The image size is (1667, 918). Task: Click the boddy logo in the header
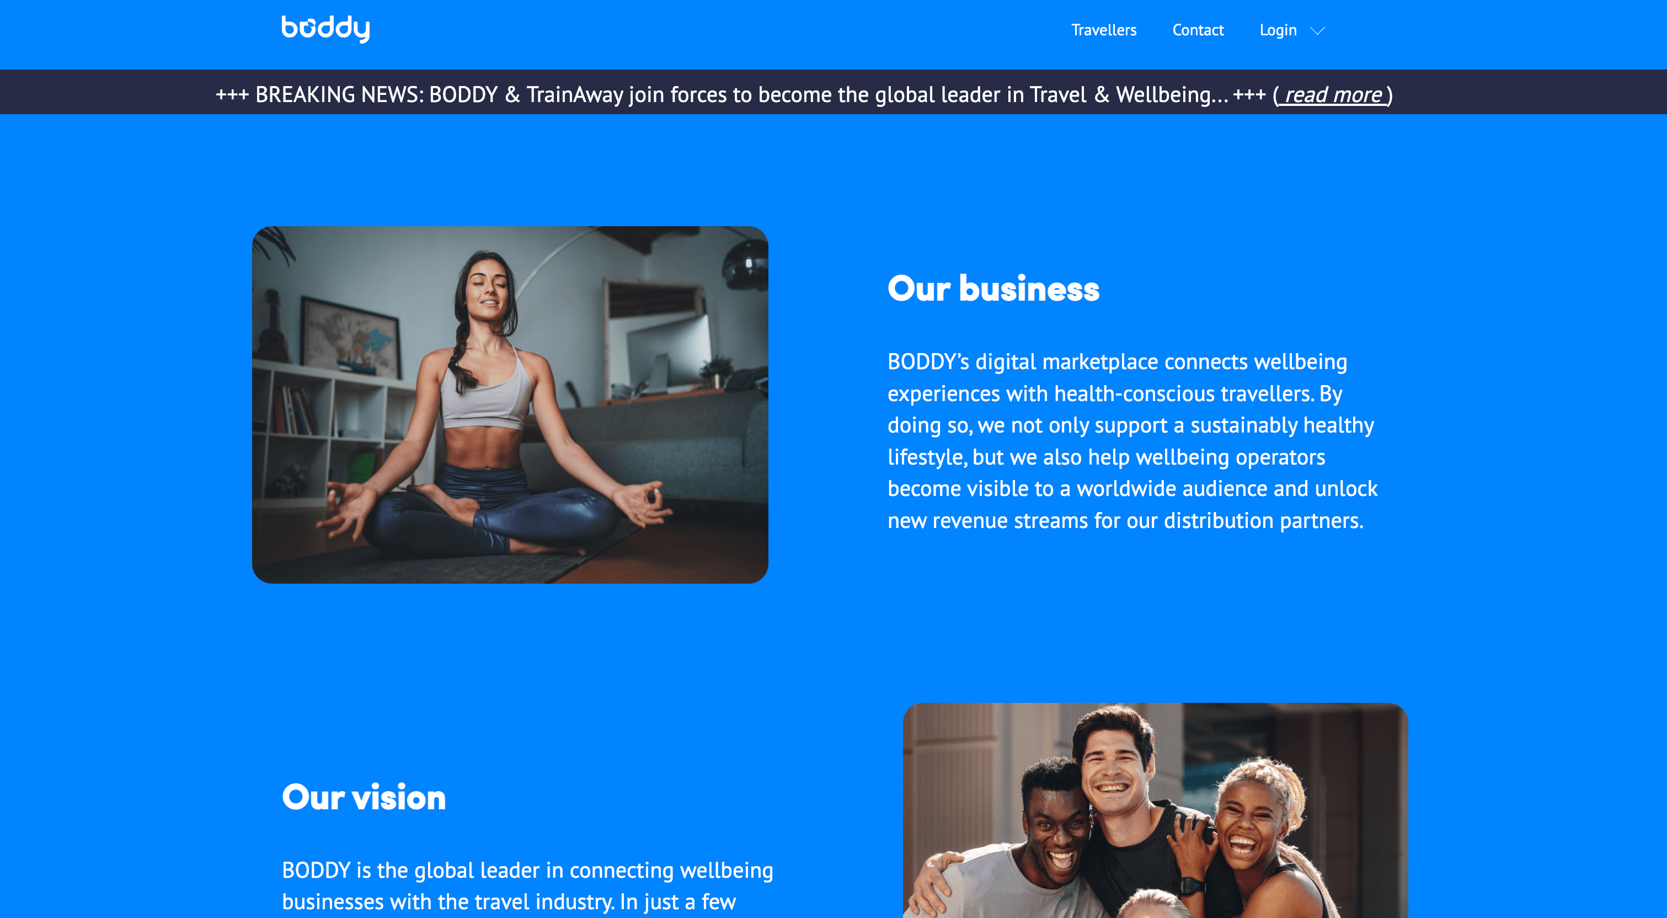(x=325, y=29)
